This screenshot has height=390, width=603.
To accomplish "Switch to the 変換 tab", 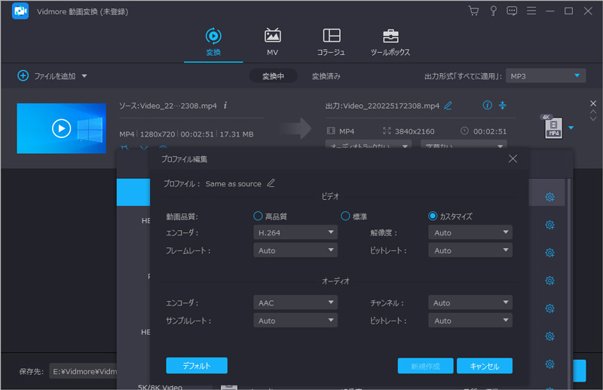I will 213,41.
